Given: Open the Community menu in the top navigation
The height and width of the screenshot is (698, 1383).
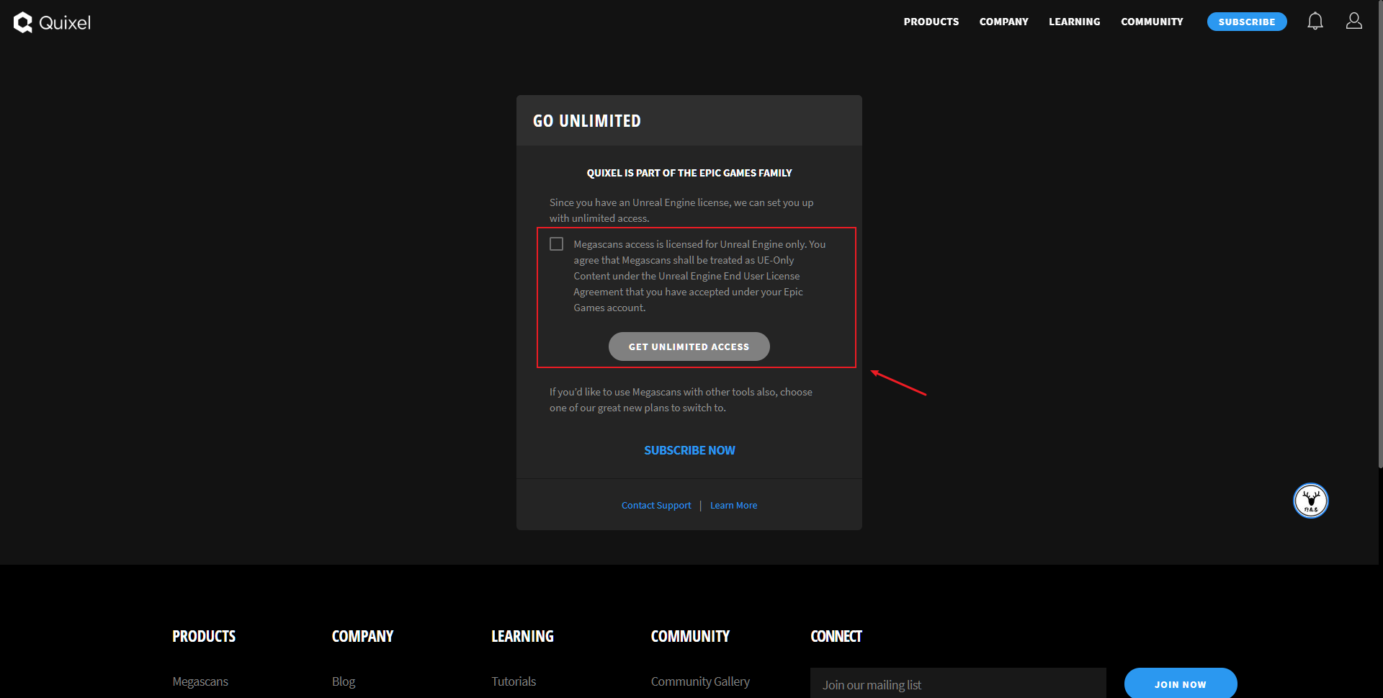Looking at the screenshot, I should click(1152, 22).
